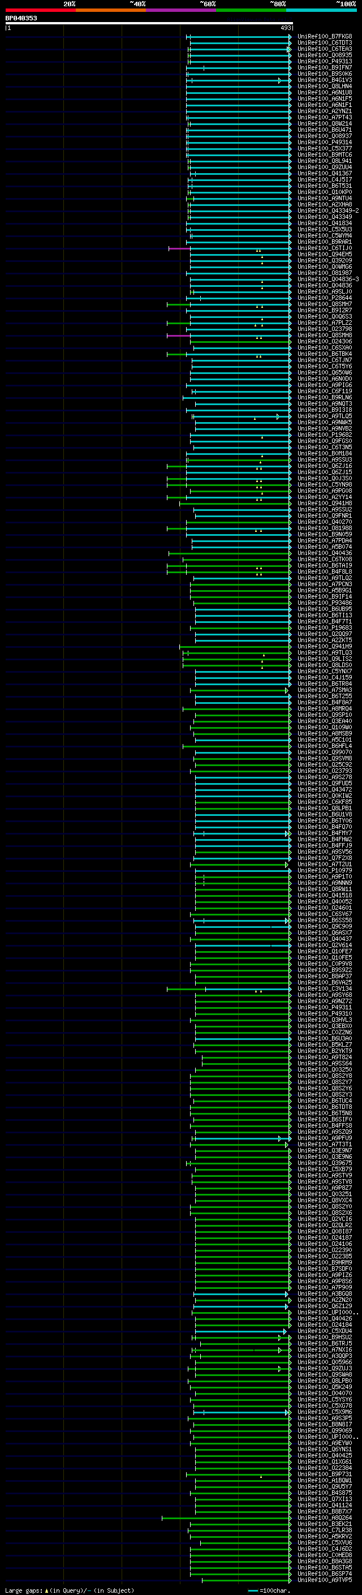Click hit label UniRef100_Q40425

click(x=325, y=1456)
